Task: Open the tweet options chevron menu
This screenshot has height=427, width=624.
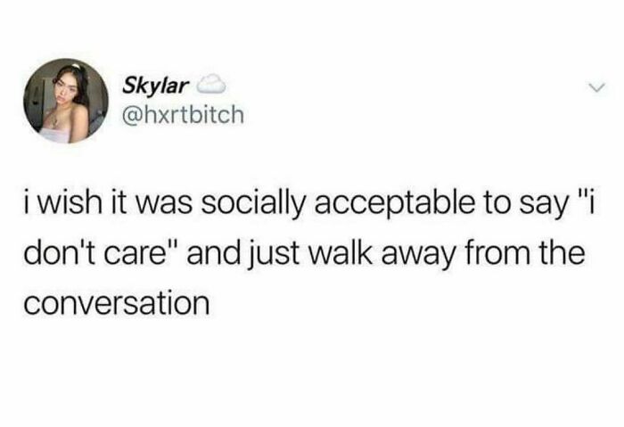Action: pyautogui.click(x=597, y=86)
